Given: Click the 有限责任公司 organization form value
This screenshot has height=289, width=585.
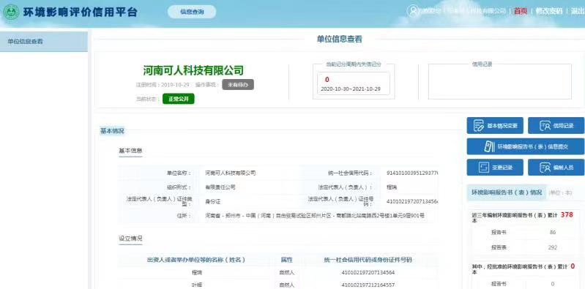Looking at the screenshot, I should tap(220, 187).
